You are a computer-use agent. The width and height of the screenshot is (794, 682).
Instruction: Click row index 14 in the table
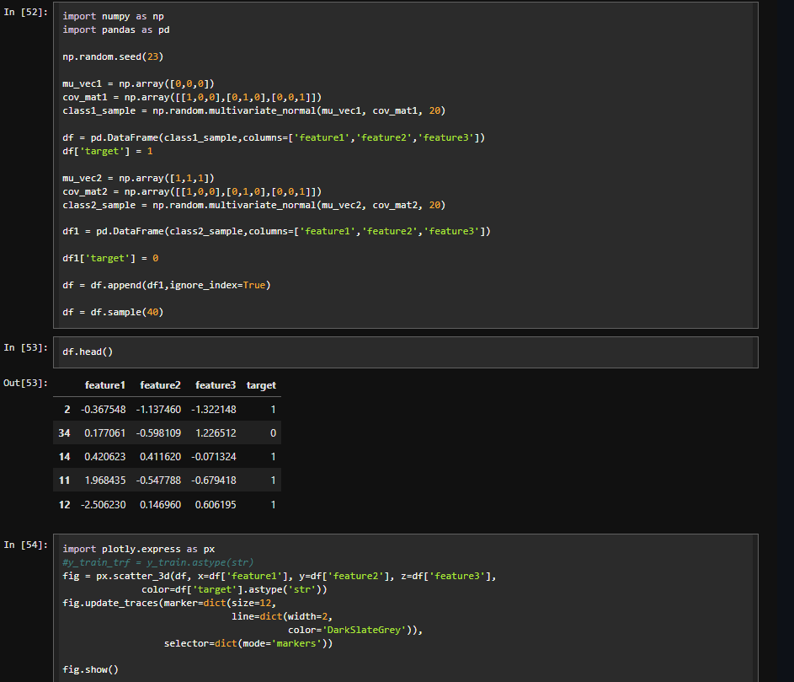(64, 457)
